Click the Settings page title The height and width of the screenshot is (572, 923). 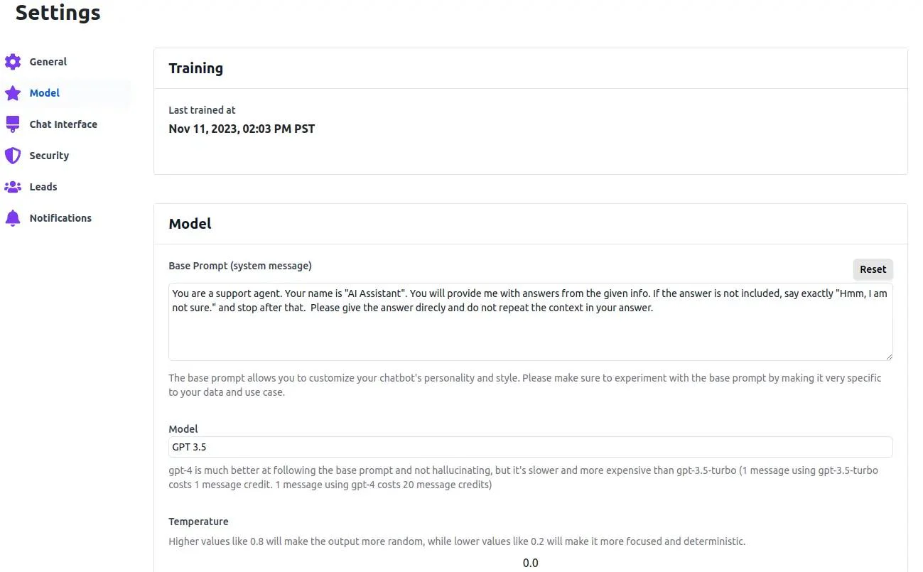pos(57,12)
